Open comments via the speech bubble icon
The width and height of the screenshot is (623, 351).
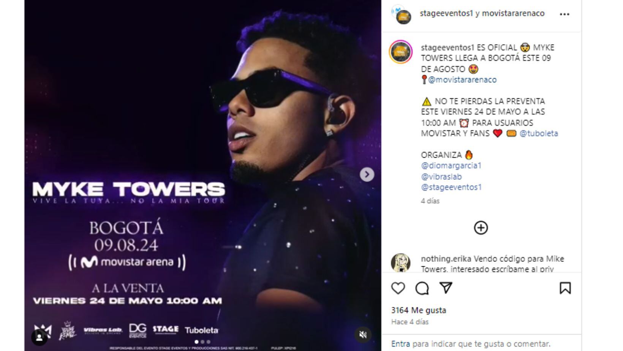pyautogui.click(x=421, y=289)
